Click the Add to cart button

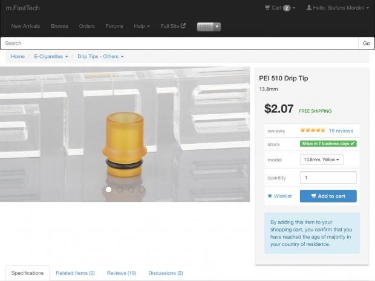click(328, 196)
